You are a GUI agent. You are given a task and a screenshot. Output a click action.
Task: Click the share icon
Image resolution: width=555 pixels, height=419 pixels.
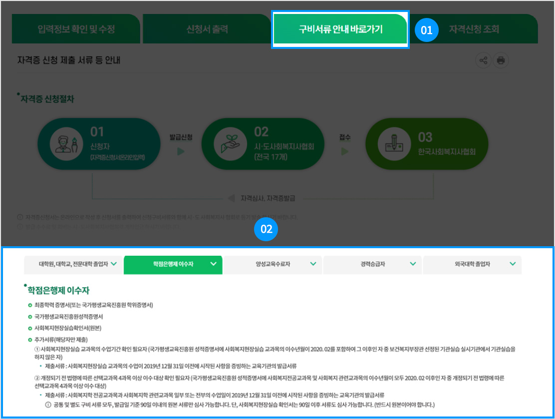point(483,61)
